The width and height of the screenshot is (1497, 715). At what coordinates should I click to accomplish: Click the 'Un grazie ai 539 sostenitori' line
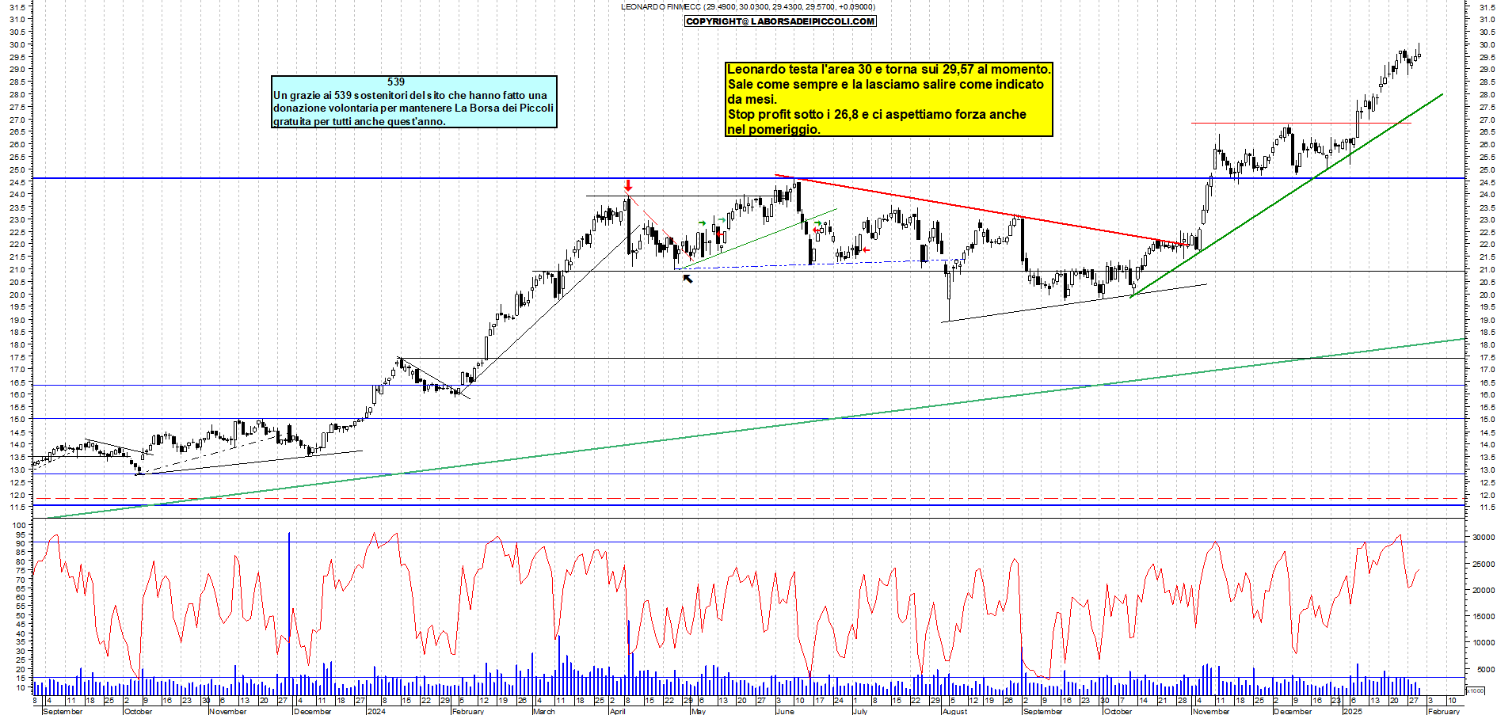click(x=410, y=95)
